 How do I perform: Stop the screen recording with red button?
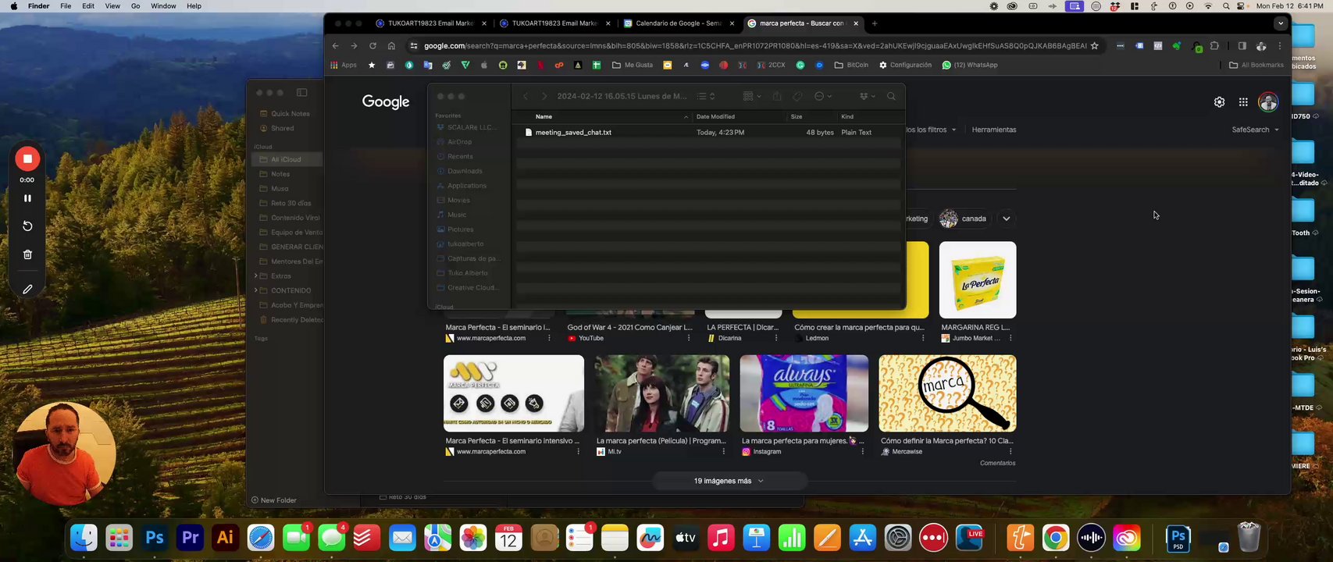click(27, 158)
